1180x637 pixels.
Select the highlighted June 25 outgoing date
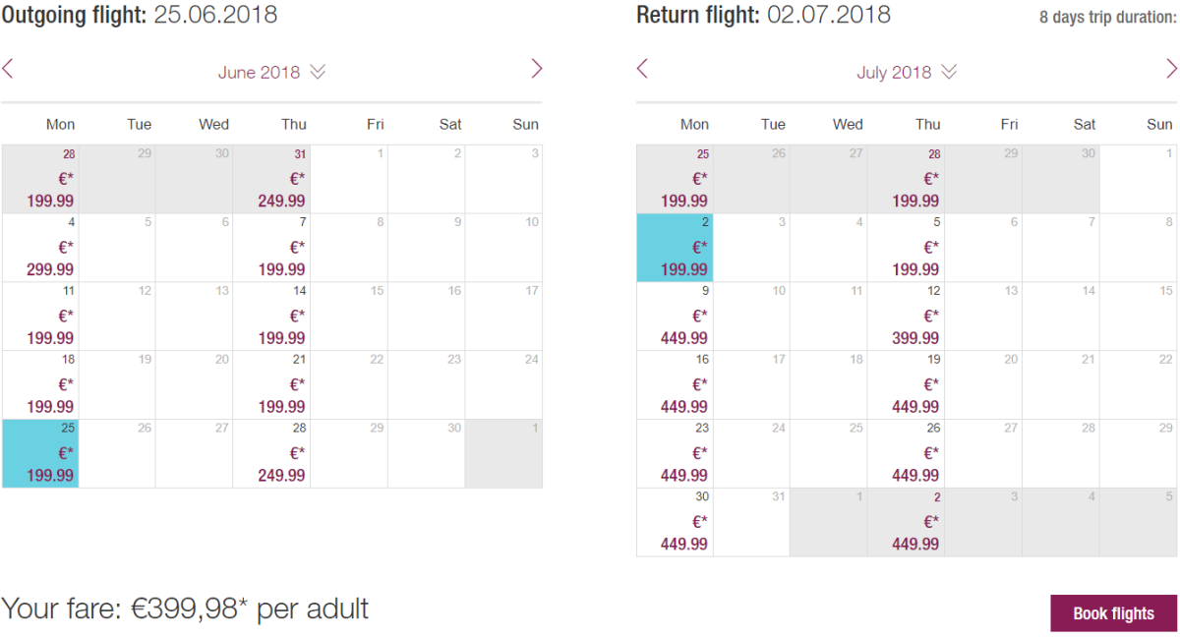40,454
